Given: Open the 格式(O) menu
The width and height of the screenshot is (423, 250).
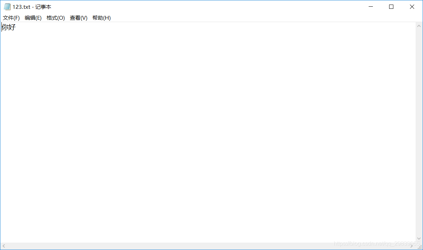Looking at the screenshot, I should tap(56, 18).
